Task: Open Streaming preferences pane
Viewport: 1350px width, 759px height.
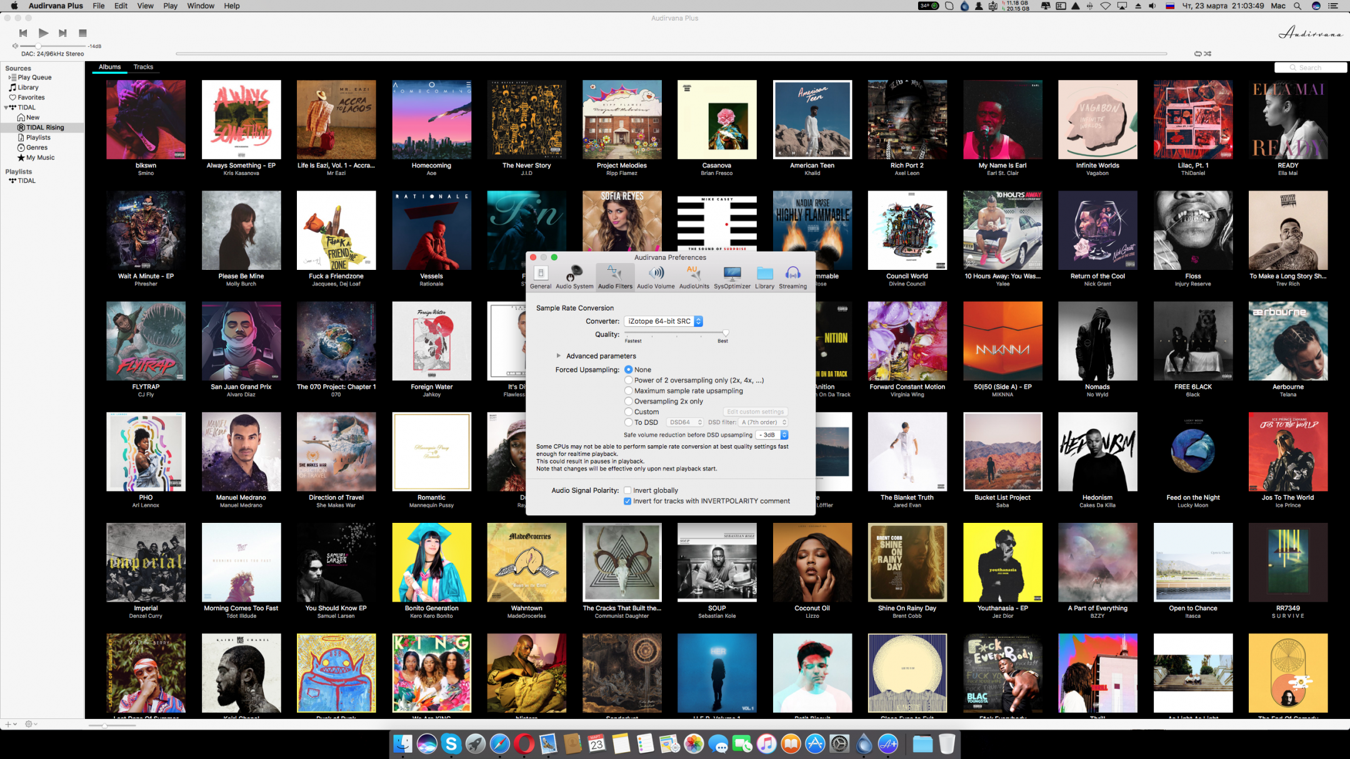Action: pos(792,277)
